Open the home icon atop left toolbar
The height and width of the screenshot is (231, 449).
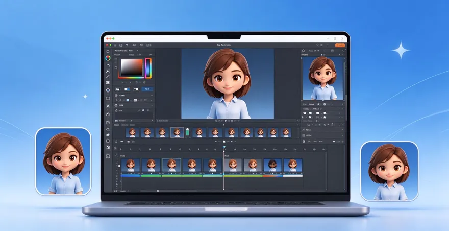pos(108,51)
